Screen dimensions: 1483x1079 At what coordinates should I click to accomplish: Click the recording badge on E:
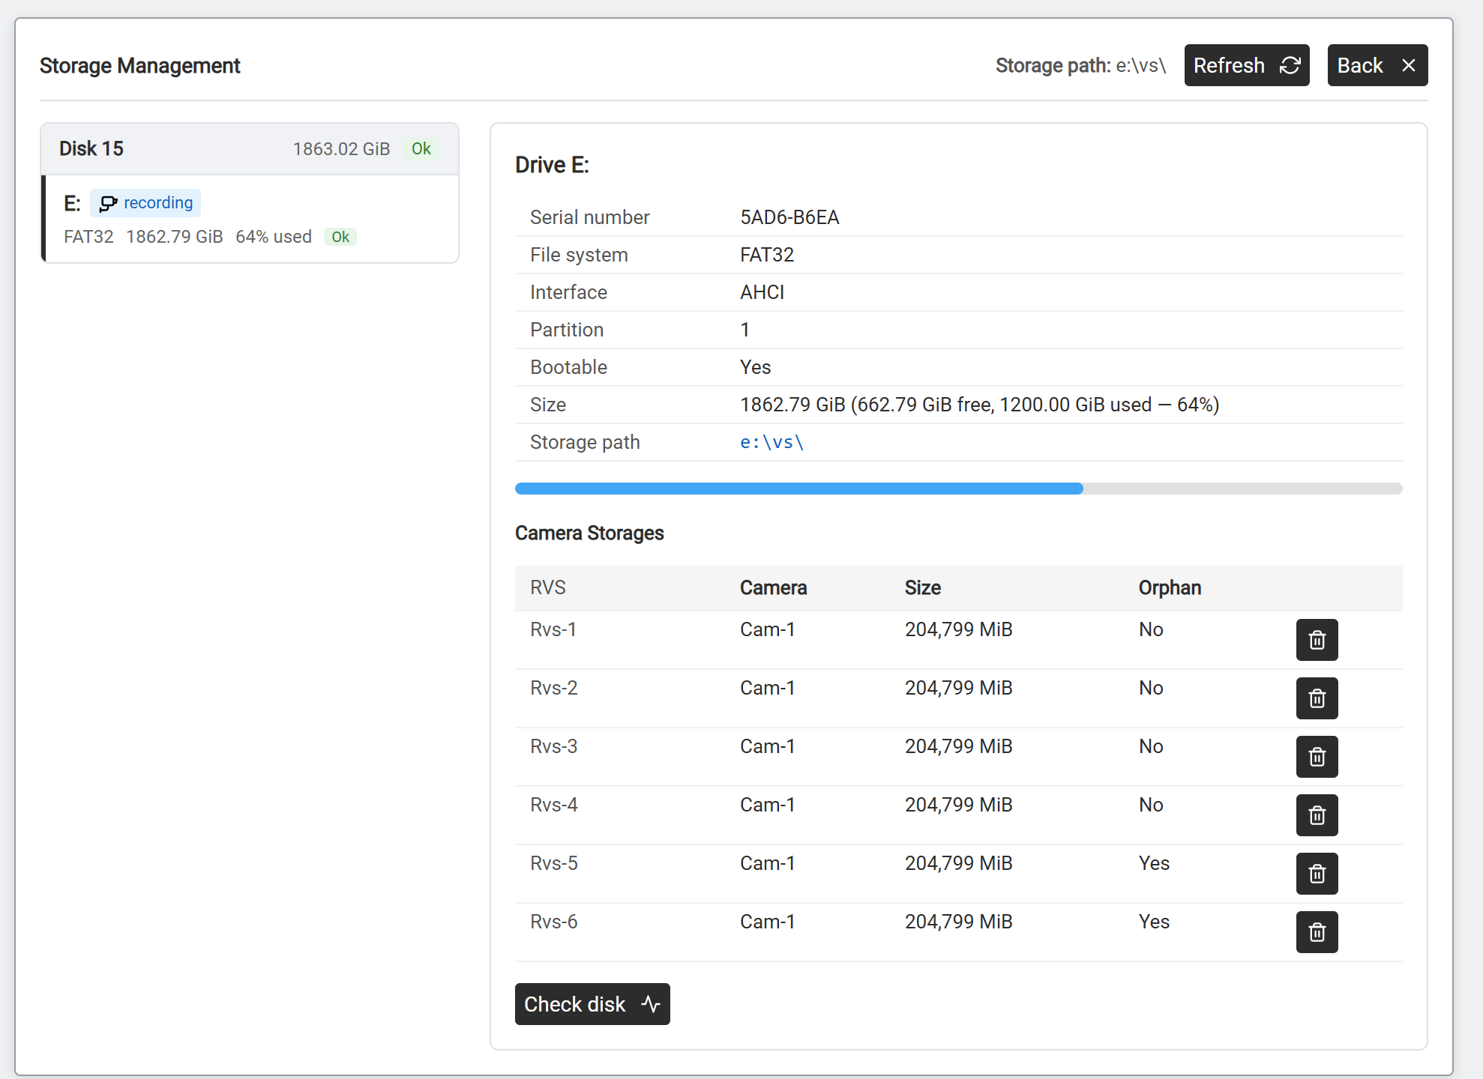tap(145, 203)
